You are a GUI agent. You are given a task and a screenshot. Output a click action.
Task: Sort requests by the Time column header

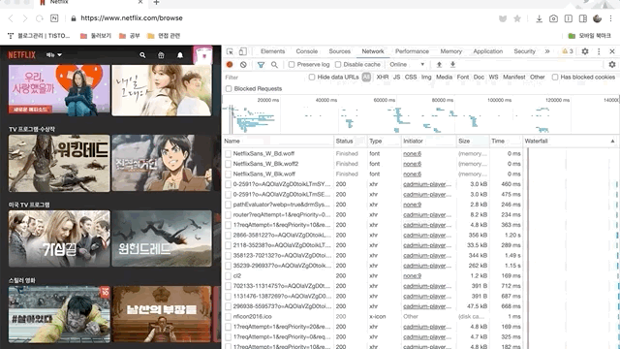coord(506,142)
